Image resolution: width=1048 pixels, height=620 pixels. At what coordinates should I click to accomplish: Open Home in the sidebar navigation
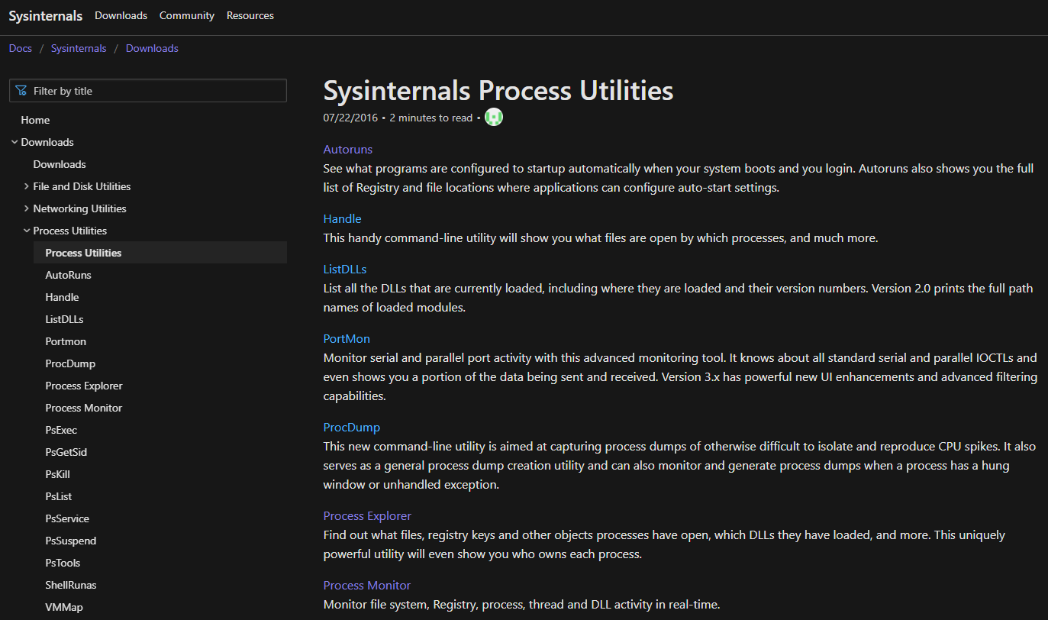(35, 120)
